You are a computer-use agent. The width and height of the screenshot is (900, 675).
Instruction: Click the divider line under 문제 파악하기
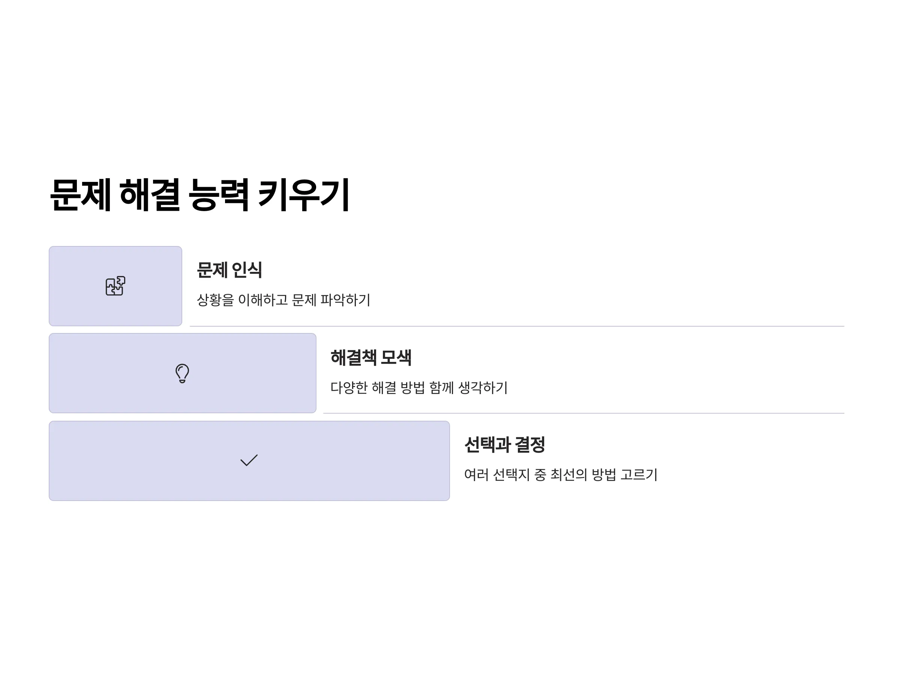pos(517,326)
